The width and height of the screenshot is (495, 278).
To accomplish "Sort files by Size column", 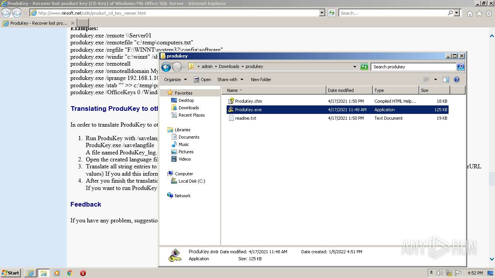I will (x=434, y=90).
